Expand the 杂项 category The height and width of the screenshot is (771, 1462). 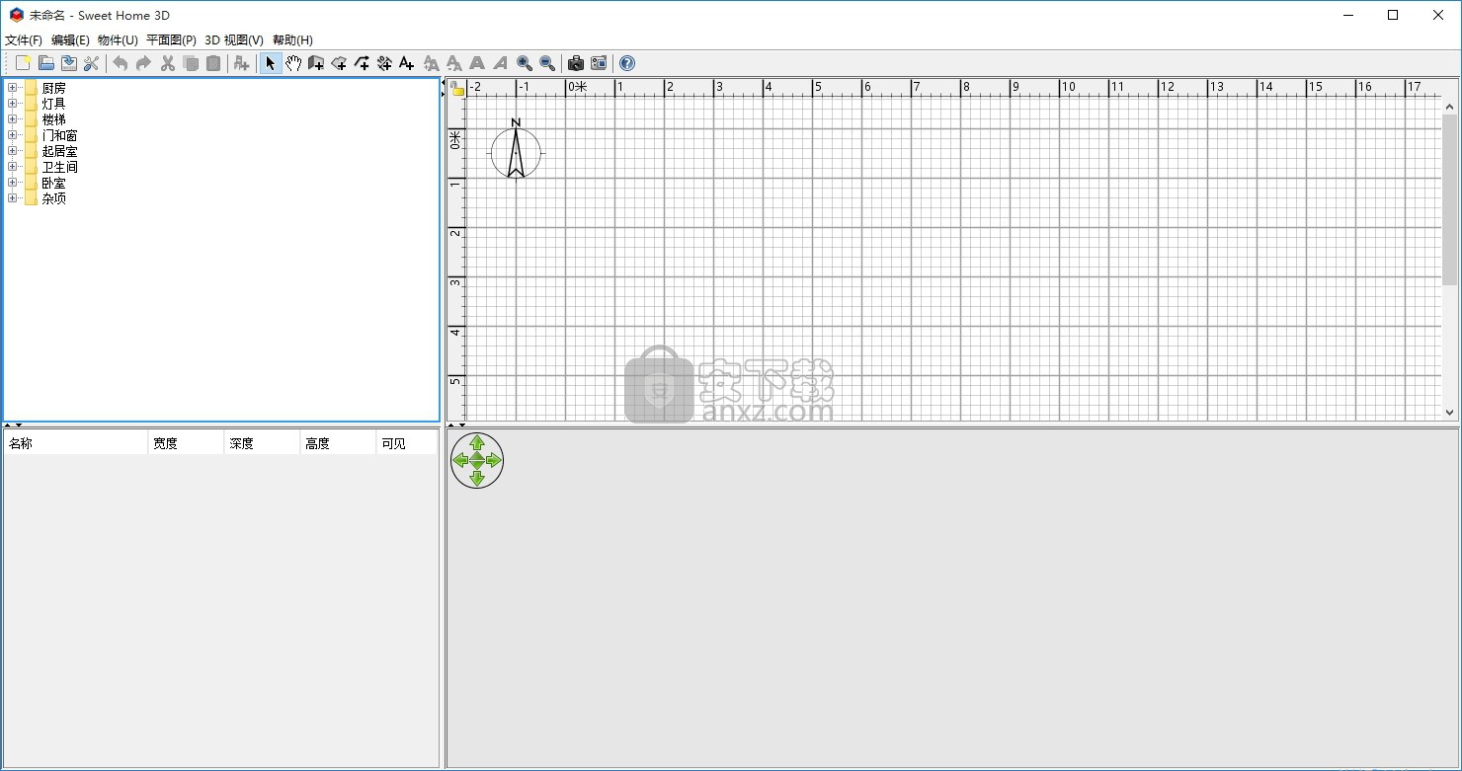[13, 198]
